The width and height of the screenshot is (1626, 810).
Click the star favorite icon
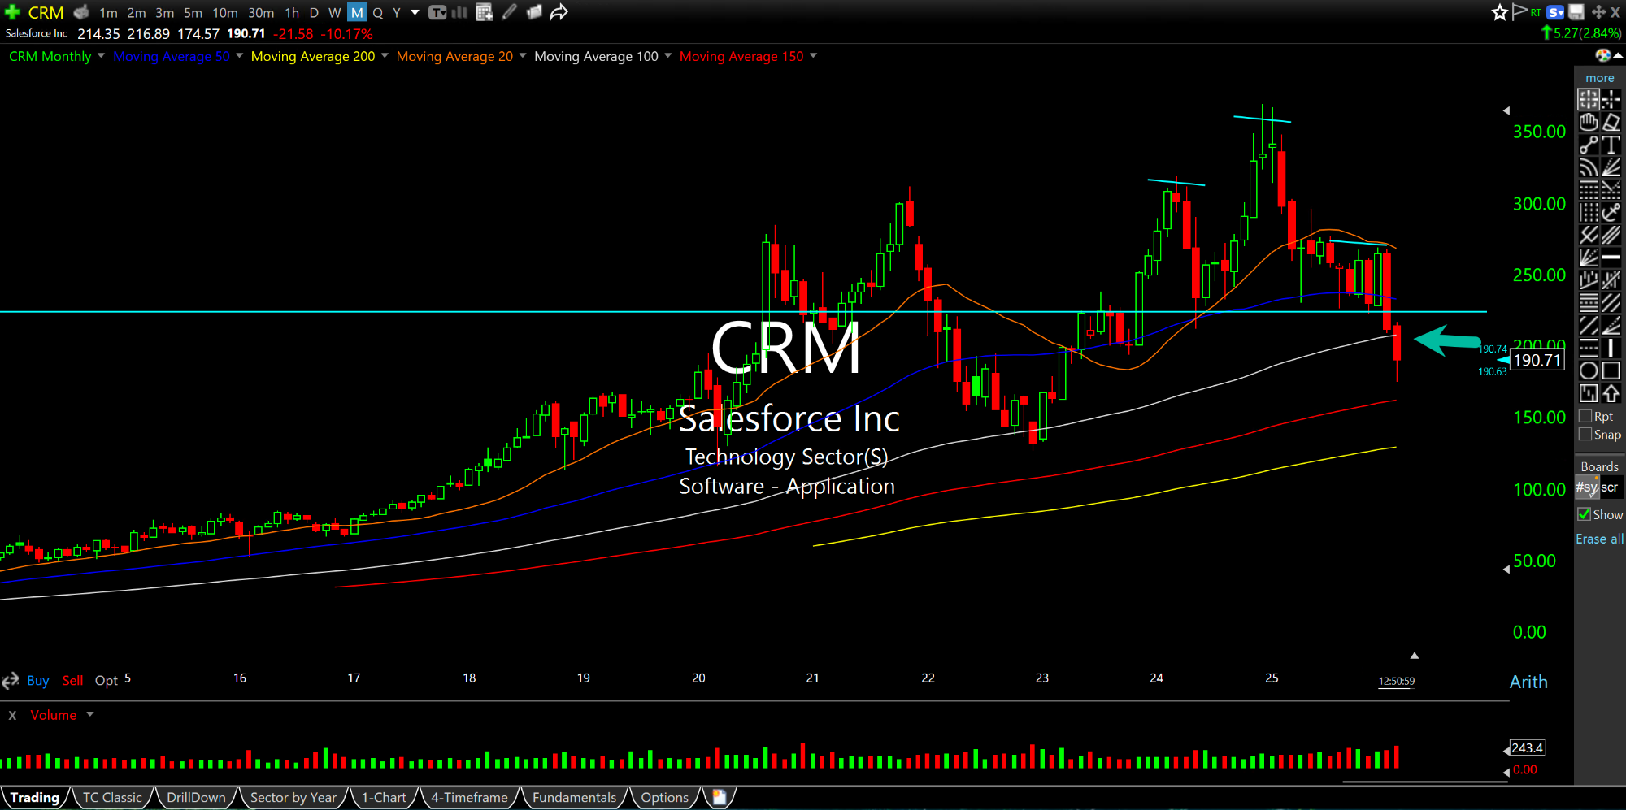[x=1499, y=12]
